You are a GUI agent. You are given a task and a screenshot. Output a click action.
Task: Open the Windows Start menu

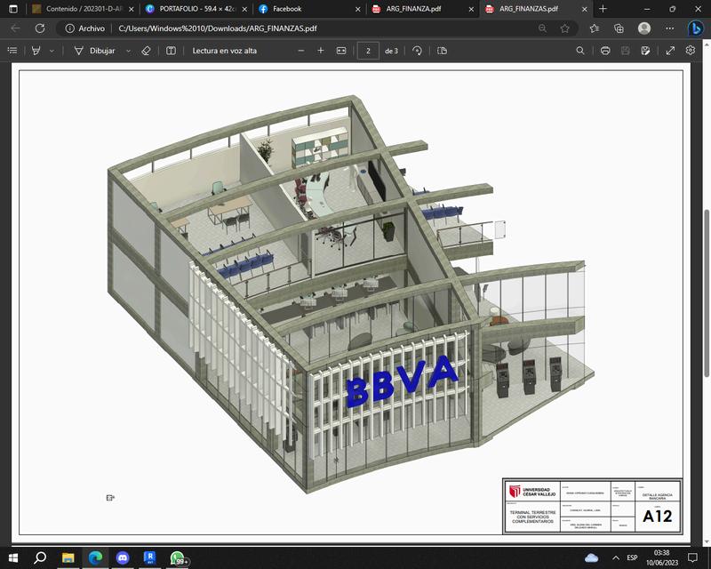(x=13, y=557)
